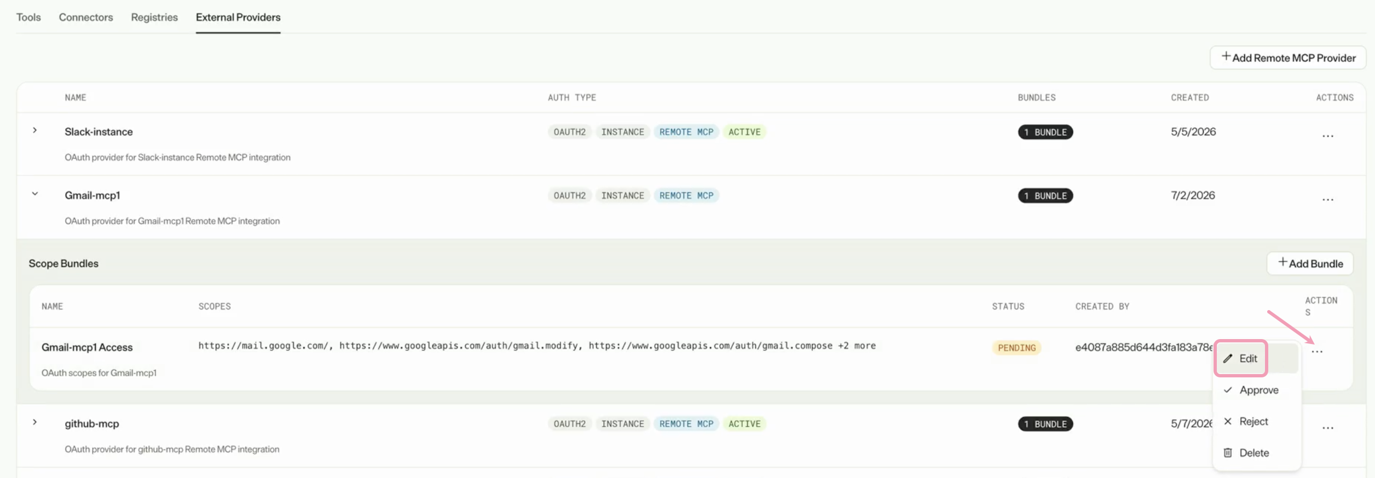This screenshot has height=478, width=1375.
Task: Click Slack-instance OAuth provider description text
Action: tap(177, 157)
